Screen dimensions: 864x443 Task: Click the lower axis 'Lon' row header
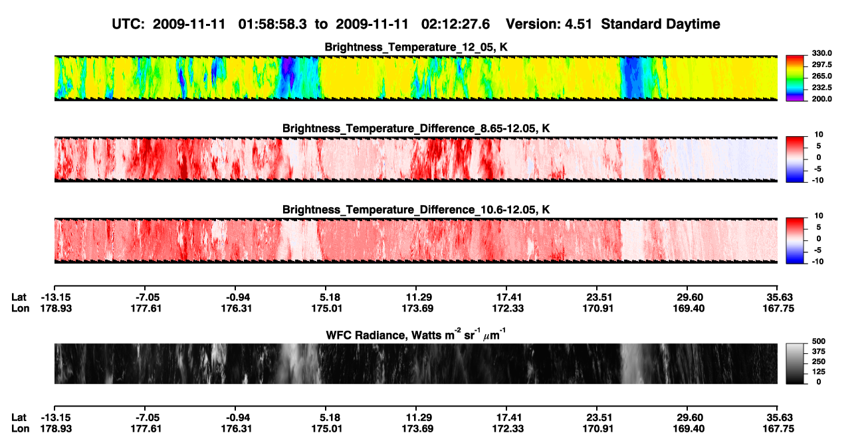[20, 428]
